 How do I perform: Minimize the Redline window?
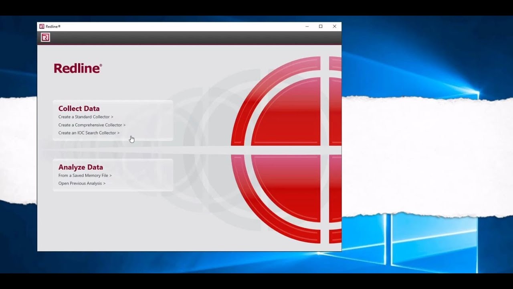307,26
